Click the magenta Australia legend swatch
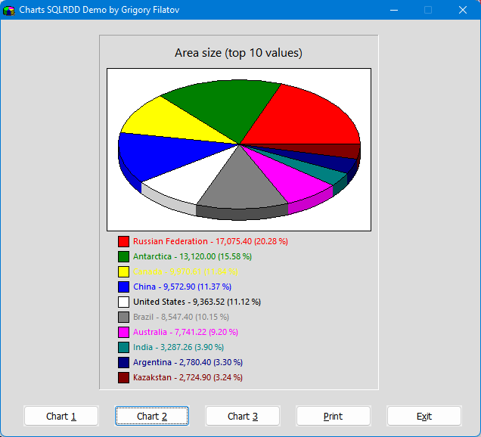Viewport: 481px width, 437px height. 123,332
